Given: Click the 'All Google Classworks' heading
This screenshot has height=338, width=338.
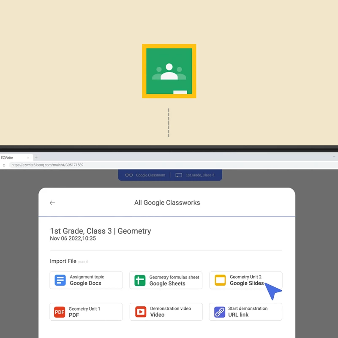Looking at the screenshot, I should click(x=167, y=203).
